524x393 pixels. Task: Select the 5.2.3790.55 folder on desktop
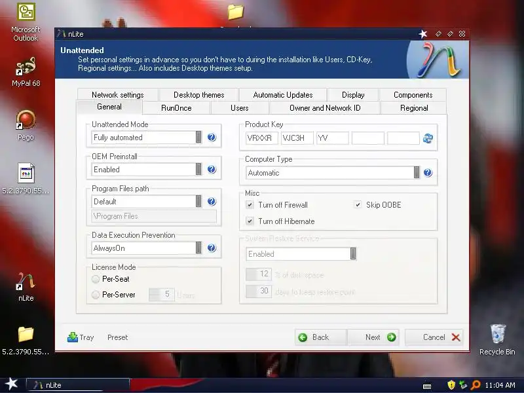(x=26, y=341)
